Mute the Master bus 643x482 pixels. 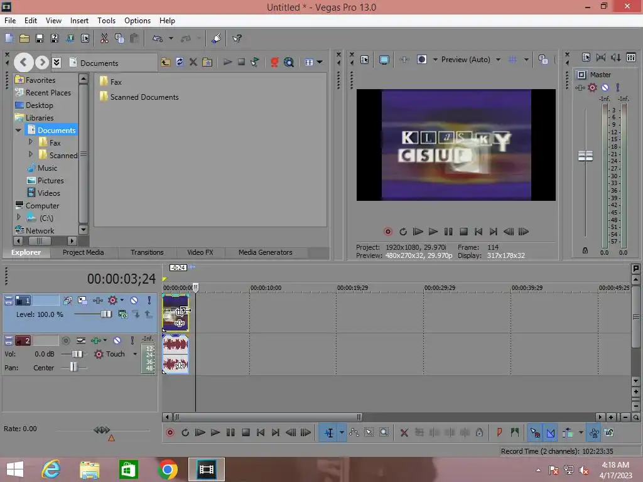(605, 87)
